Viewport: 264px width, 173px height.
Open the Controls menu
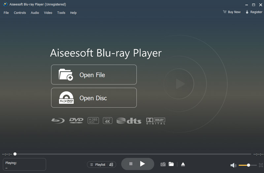coord(20,13)
